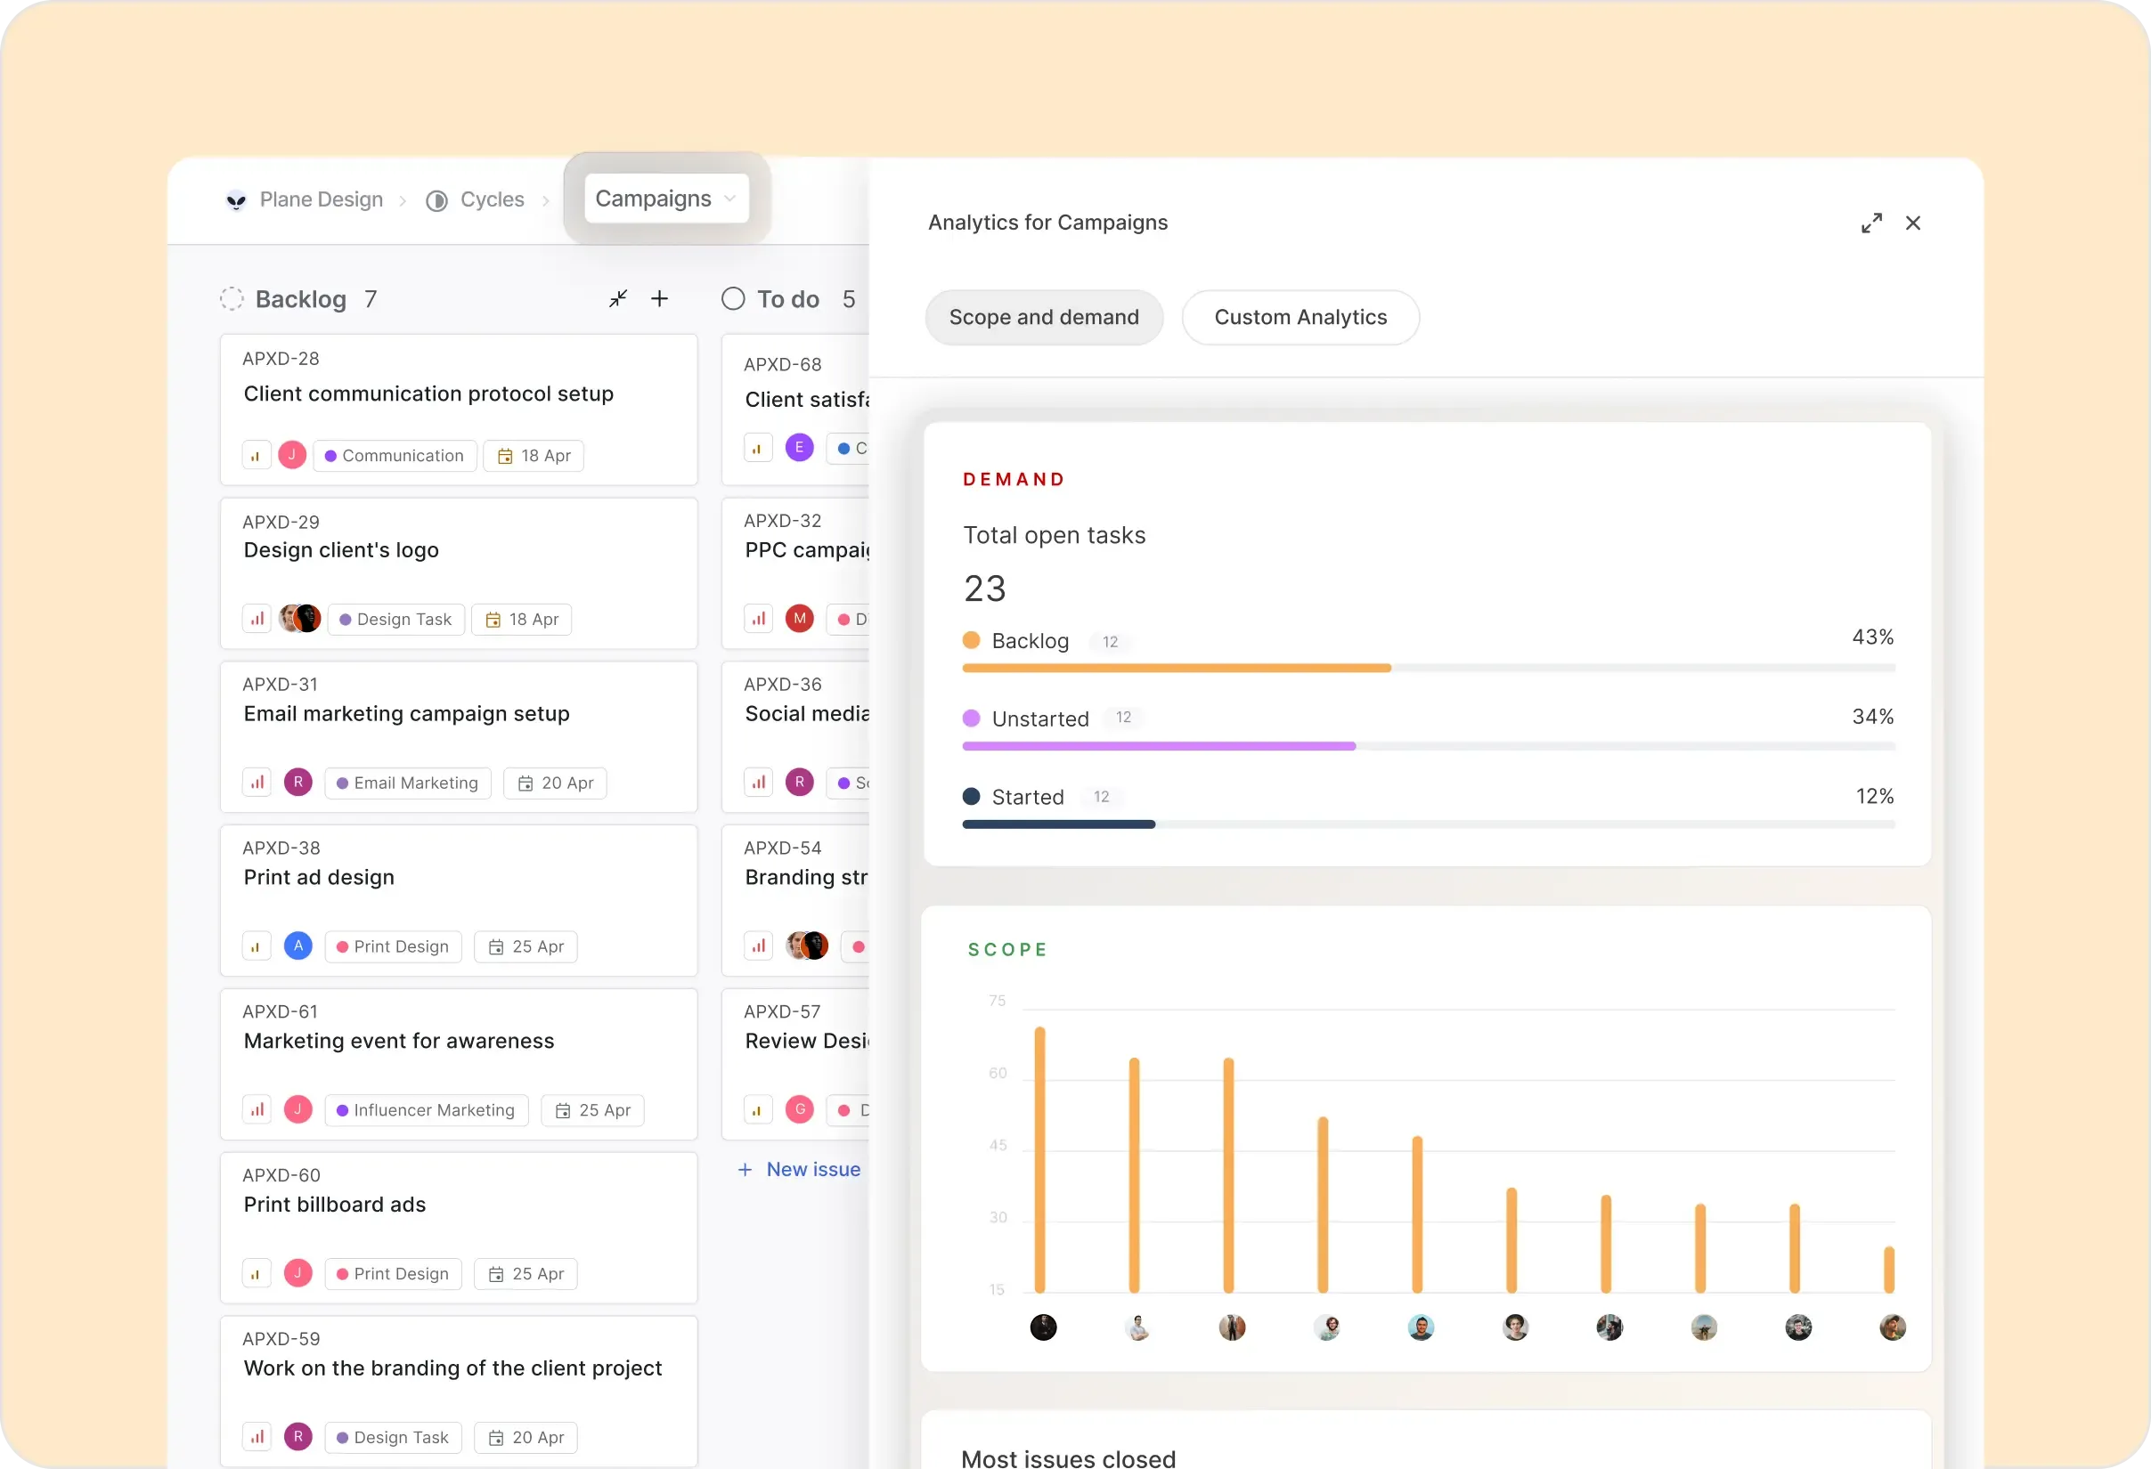Switch to Custom Analytics tab
This screenshot has height=1469, width=2151.
coord(1300,317)
